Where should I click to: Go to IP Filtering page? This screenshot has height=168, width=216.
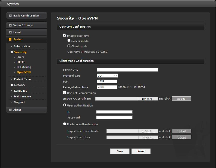click(x=24, y=67)
